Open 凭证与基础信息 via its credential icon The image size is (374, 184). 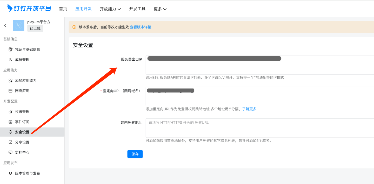(x=10, y=49)
